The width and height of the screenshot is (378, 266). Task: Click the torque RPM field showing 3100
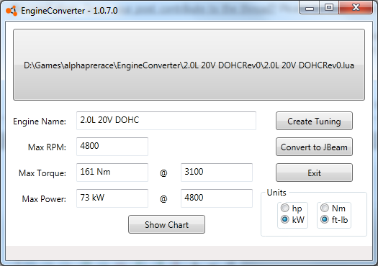pyautogui.click(x=217, y=173)
